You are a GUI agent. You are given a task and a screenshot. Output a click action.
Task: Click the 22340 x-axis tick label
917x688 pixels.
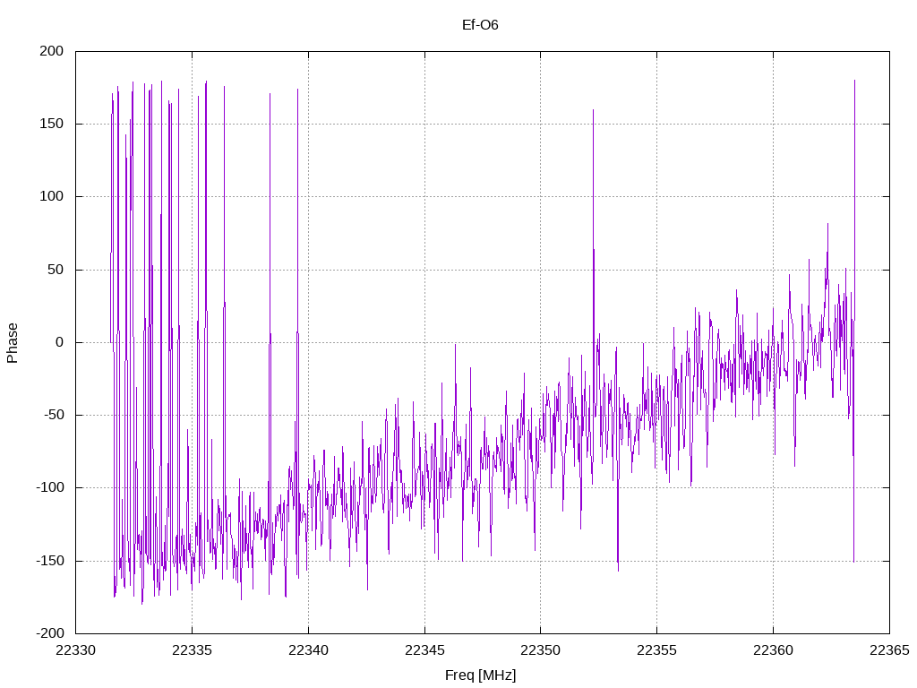(308, 650)
